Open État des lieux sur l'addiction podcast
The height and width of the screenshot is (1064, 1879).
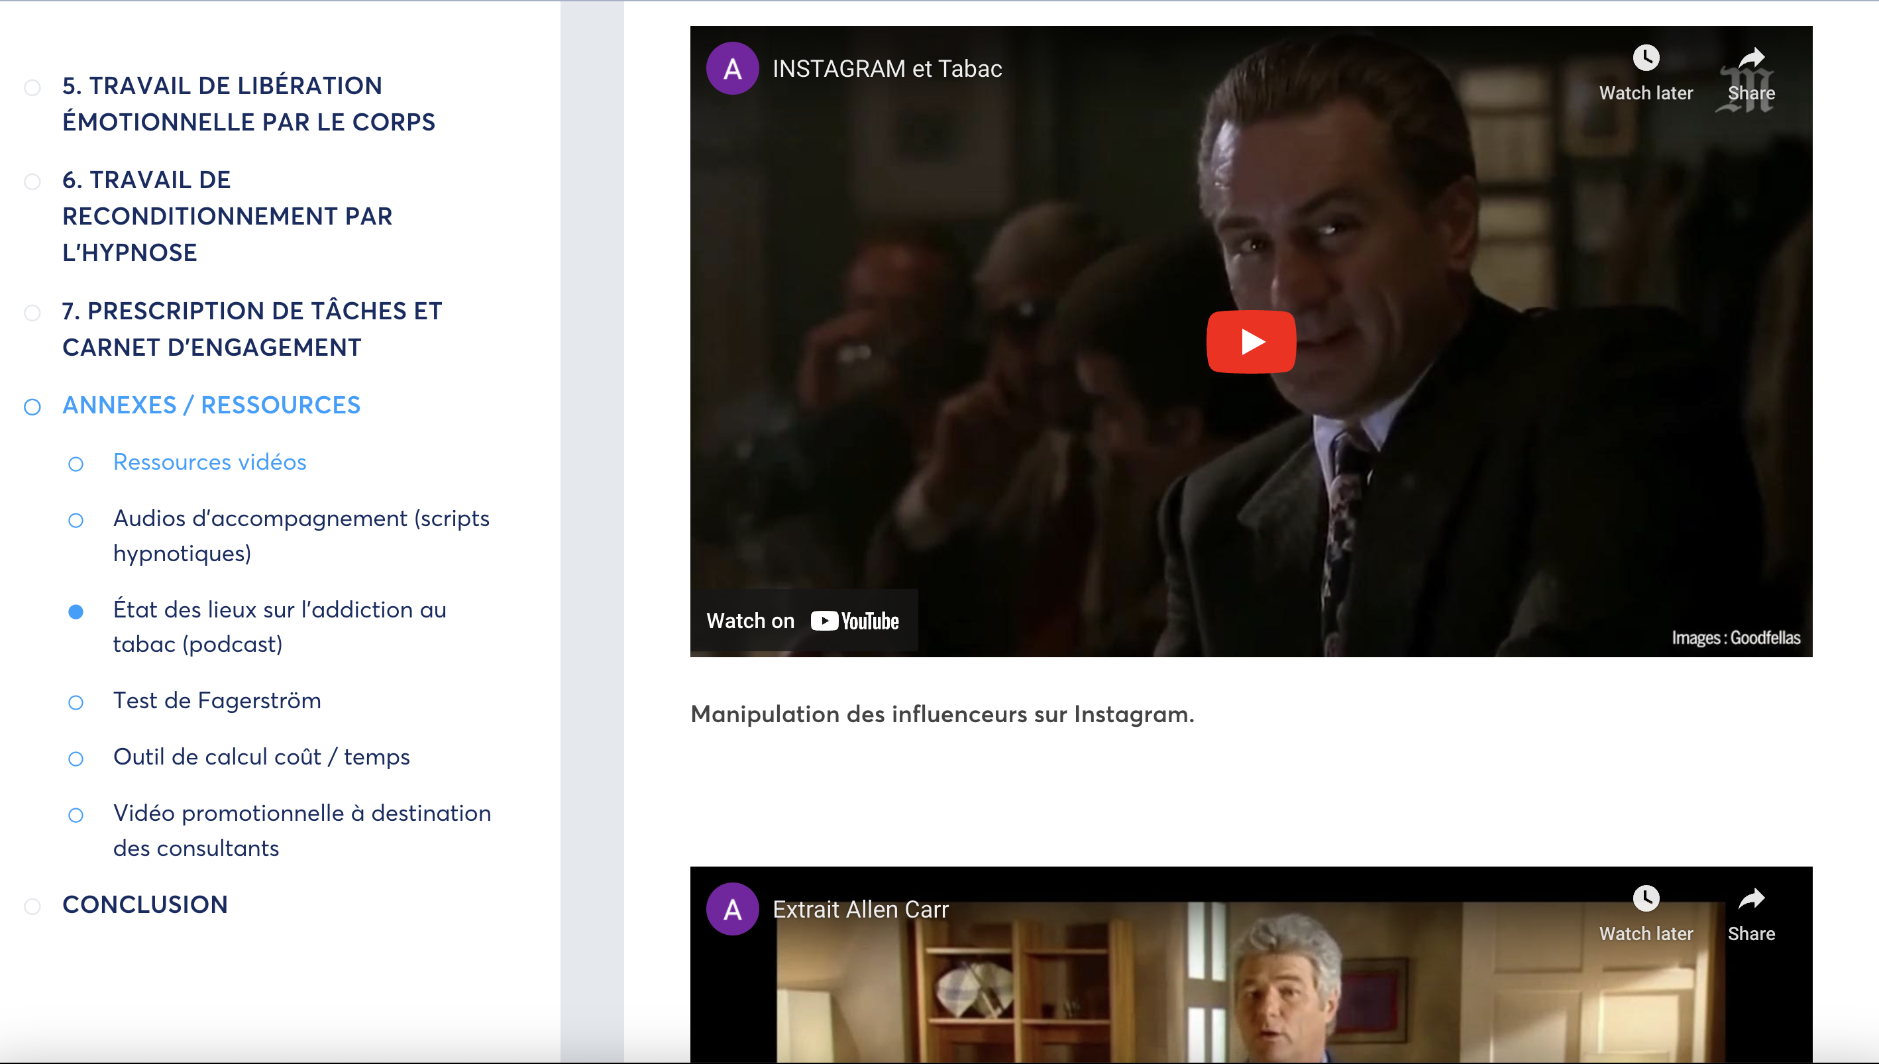[280, 626]
